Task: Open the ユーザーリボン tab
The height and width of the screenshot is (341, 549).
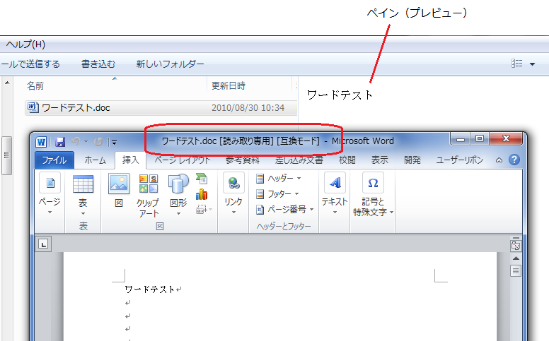Action: point(459,160)
